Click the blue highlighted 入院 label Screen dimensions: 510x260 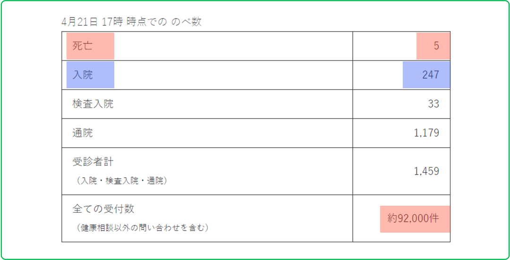click(x=83, y=75)
